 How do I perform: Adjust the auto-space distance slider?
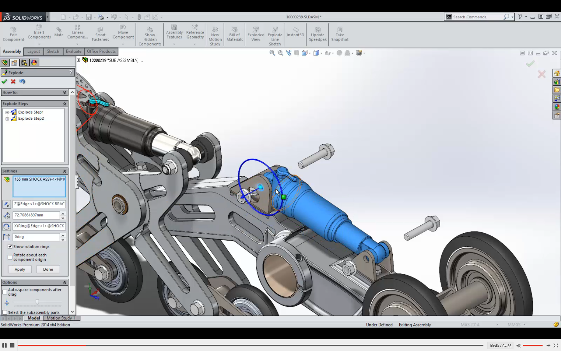37,302
